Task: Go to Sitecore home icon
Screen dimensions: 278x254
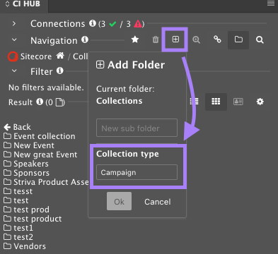Action: coord(60,56)
